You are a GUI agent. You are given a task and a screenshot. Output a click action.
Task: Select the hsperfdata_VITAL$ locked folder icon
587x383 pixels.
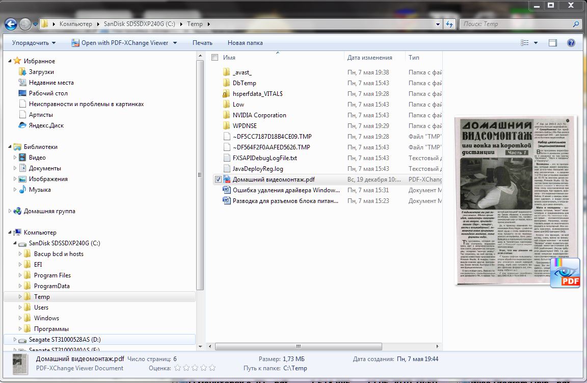tap(227, 94)
